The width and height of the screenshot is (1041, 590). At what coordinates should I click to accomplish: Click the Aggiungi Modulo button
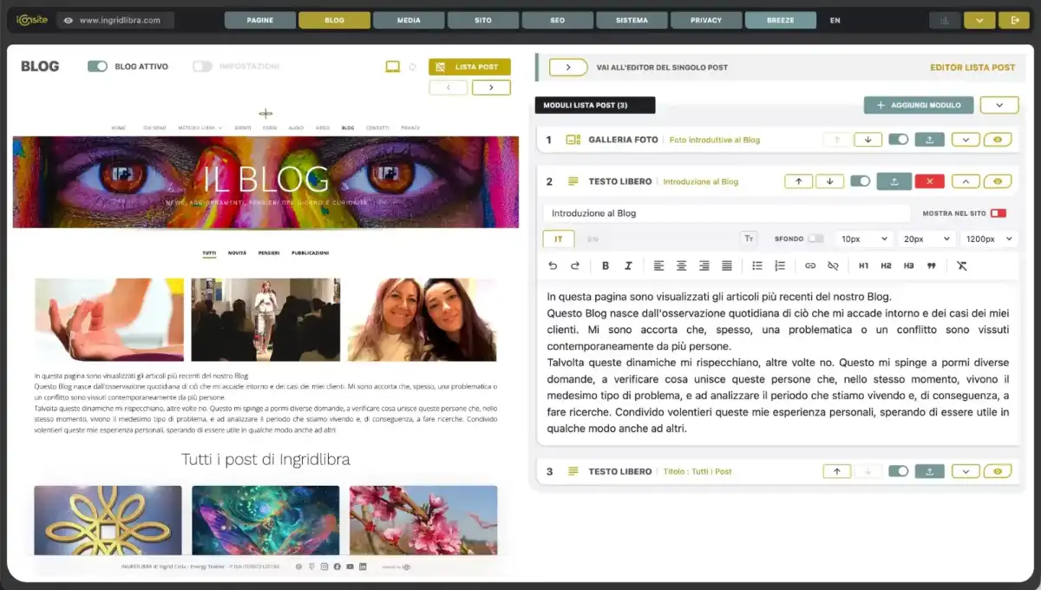pos(919,105)
